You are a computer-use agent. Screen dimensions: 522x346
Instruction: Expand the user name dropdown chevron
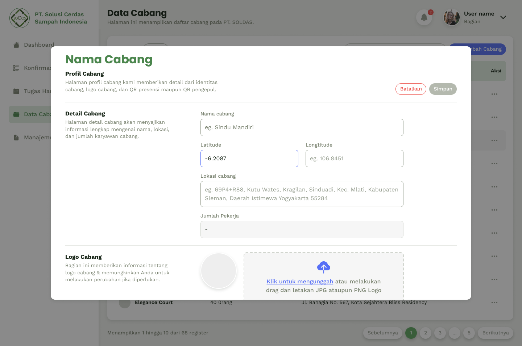503,17
